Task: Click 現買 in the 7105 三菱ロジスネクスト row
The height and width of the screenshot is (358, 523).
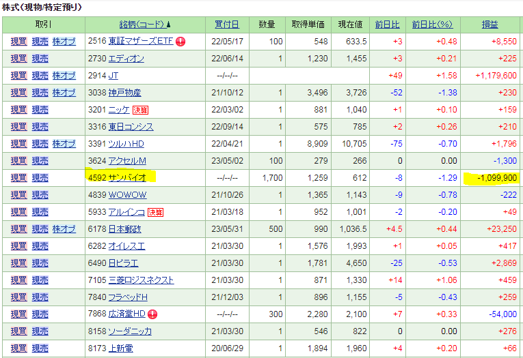Action: [x=18, y=280]
